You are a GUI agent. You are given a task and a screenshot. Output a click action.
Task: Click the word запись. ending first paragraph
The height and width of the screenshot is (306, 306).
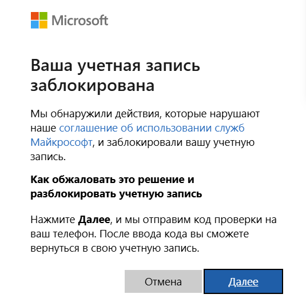[48, 157]
